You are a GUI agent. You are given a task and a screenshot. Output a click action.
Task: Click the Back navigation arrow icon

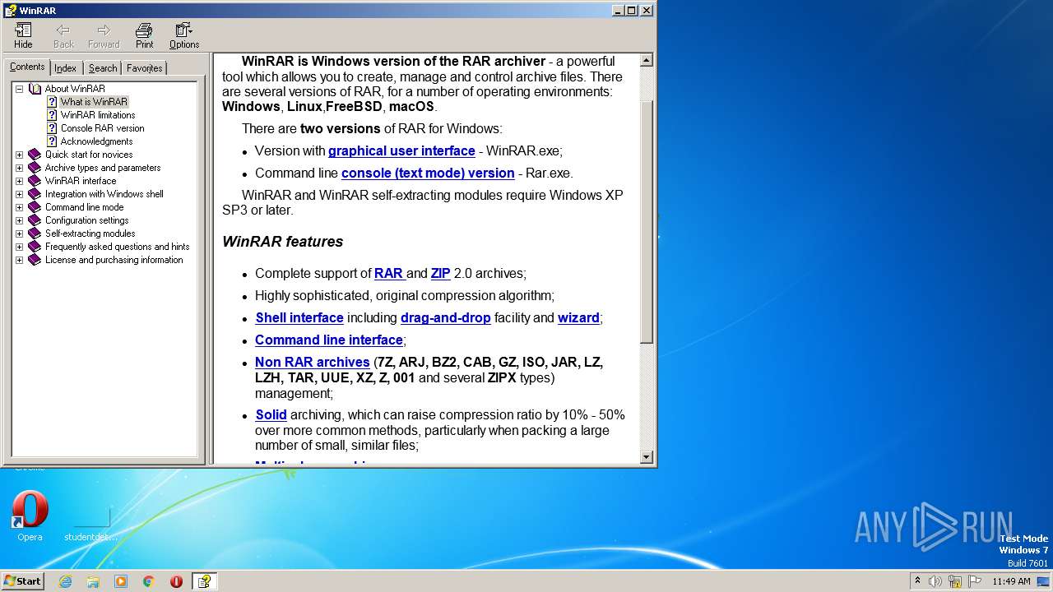coord(63,35)
